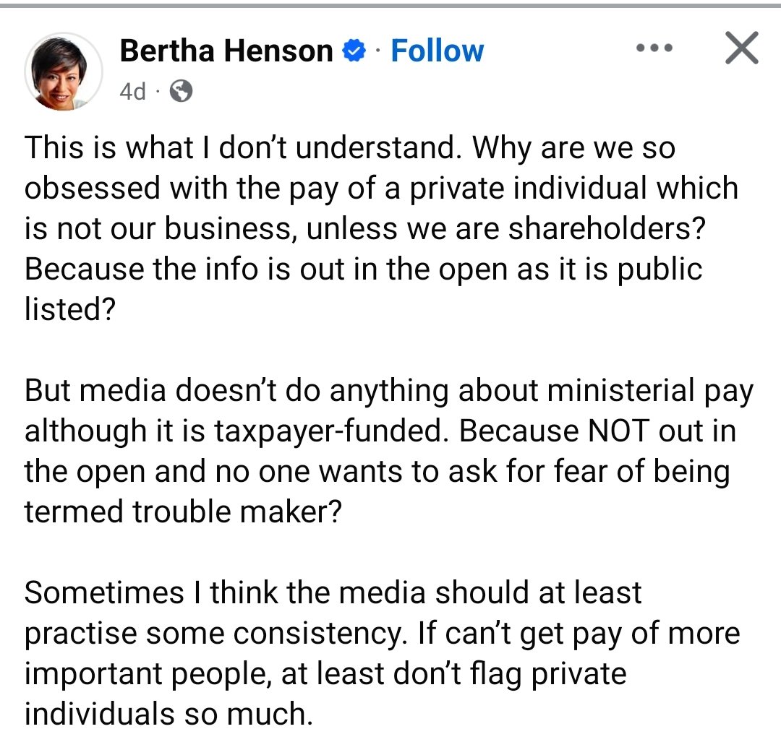
Task: Click the last line "individuals so much."
Action: (x=168, y=713)
